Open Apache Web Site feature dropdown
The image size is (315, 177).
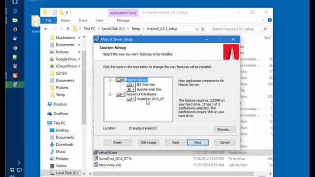pos(130,89)
